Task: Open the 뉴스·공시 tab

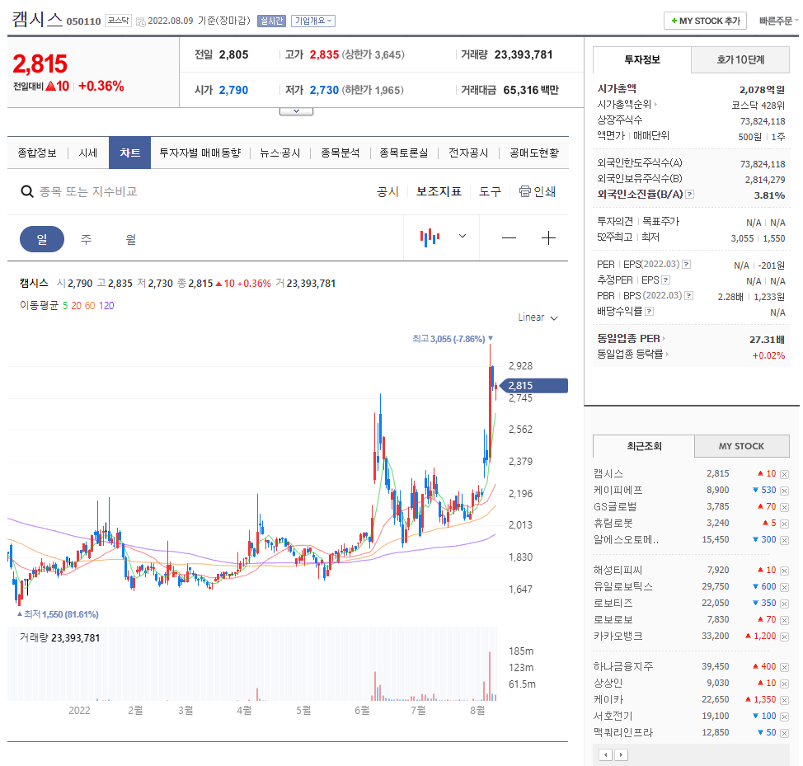Action: 280,153
